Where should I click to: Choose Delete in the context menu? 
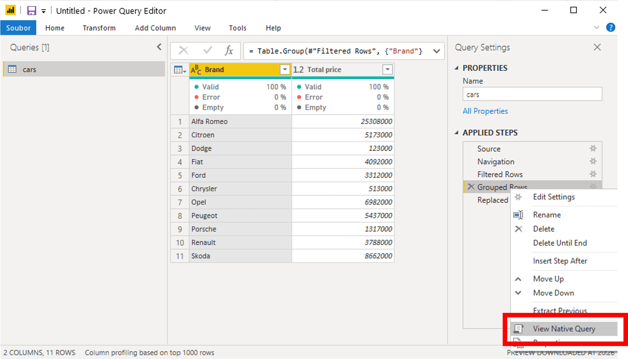(544, 229)
